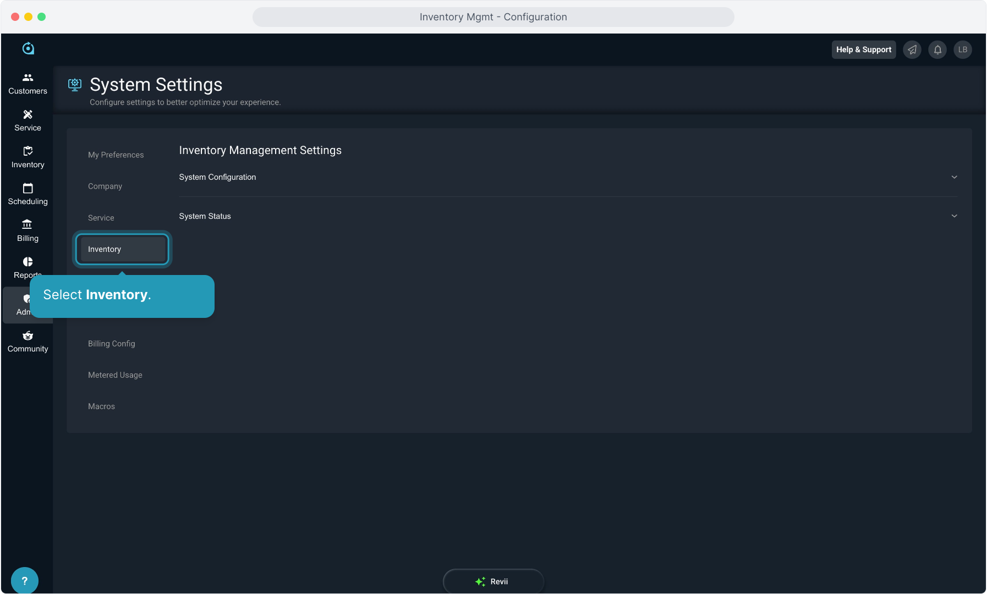Viewport: 987px width, 594px height.
Task: Open the Customers section icon
Action: coord(28,78)
